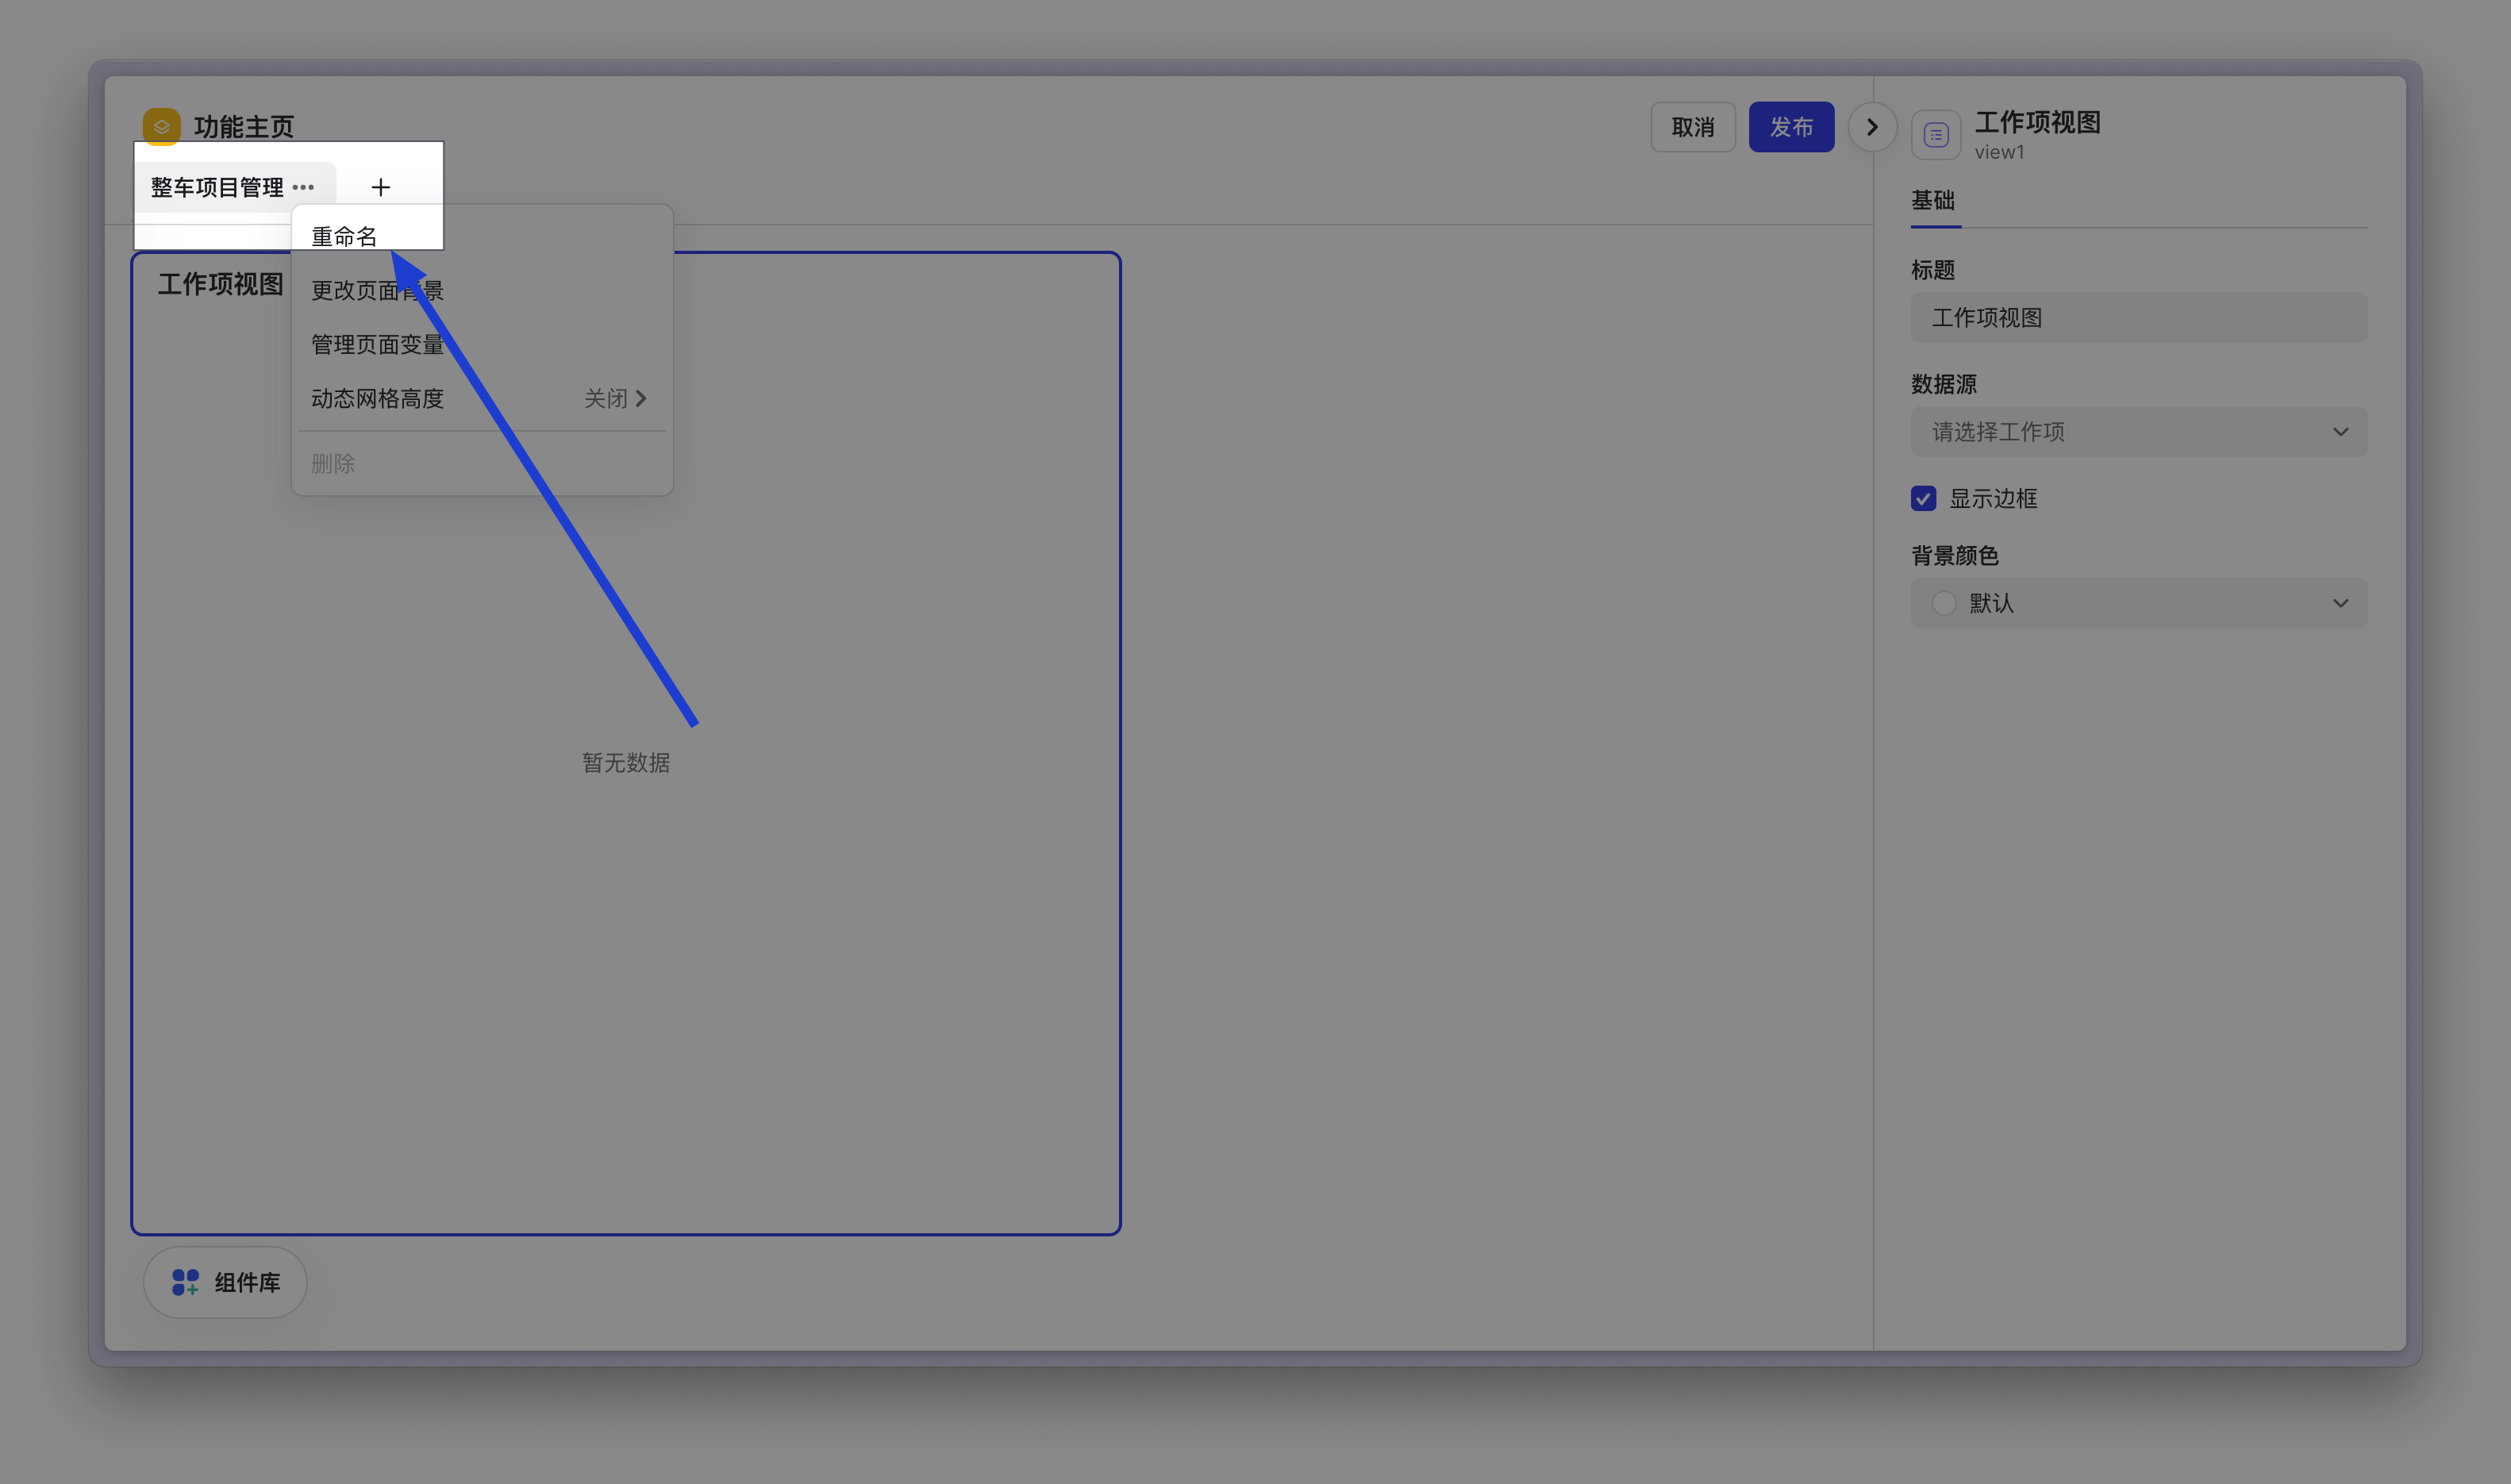The width and height of the screenshot is (2511, 1484).
Task: Click the 组件库 grid icon
Action: (x=185, y=1282)
